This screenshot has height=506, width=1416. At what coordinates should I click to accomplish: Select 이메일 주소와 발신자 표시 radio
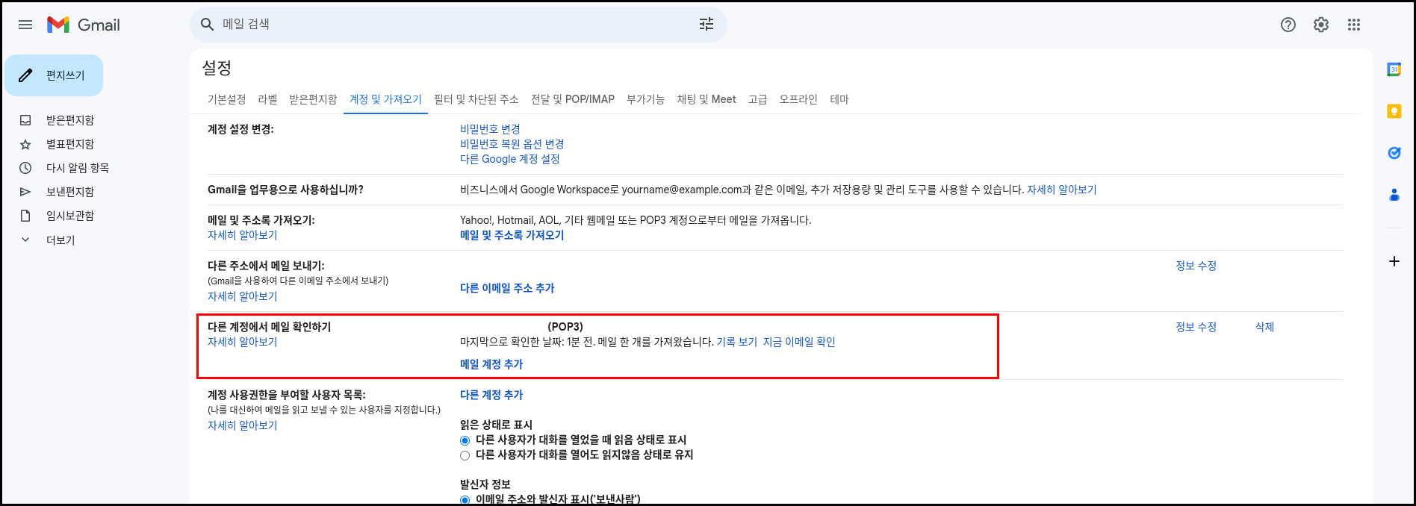[465, 500]
